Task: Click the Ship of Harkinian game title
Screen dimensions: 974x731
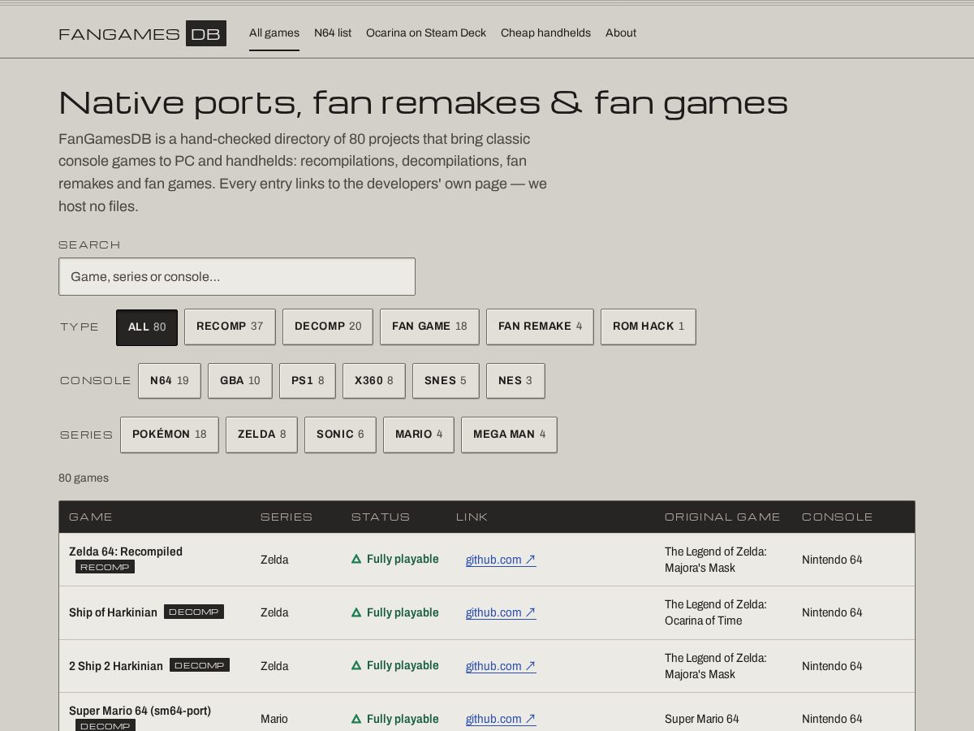Action: [x=113, y=612]
